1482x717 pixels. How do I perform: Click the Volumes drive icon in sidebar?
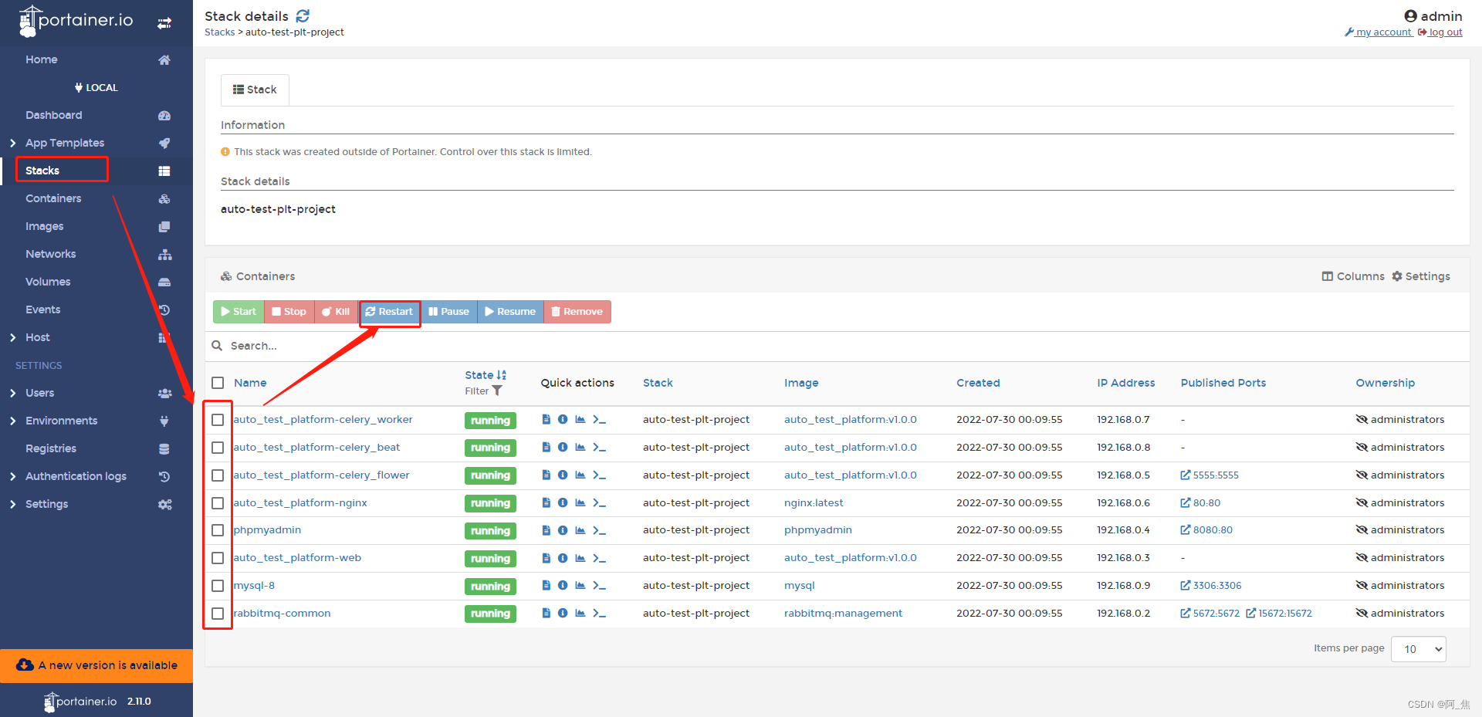(x=164, y=282)
